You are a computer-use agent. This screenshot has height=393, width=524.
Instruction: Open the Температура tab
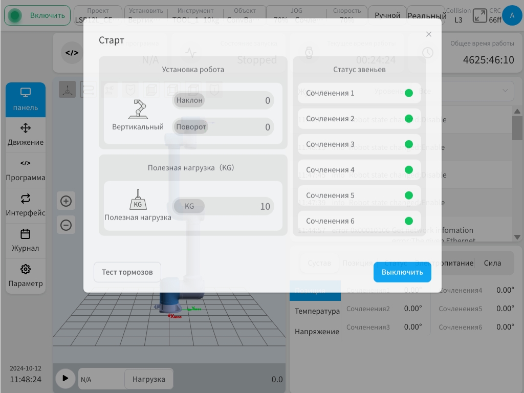pyautogui.click(x=317, y=311)
